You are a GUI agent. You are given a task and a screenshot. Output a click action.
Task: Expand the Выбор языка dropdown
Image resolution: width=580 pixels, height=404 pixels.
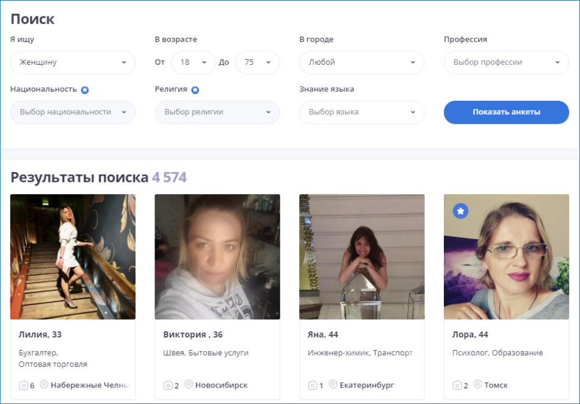coord(361,112)
